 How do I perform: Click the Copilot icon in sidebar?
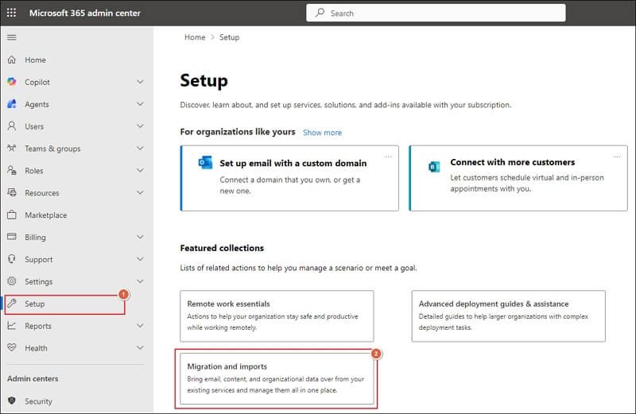(x=12, y=82)
